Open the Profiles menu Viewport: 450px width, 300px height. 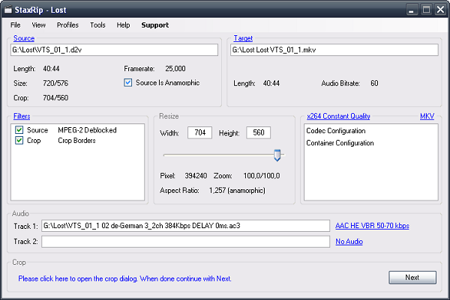(67, 25)
